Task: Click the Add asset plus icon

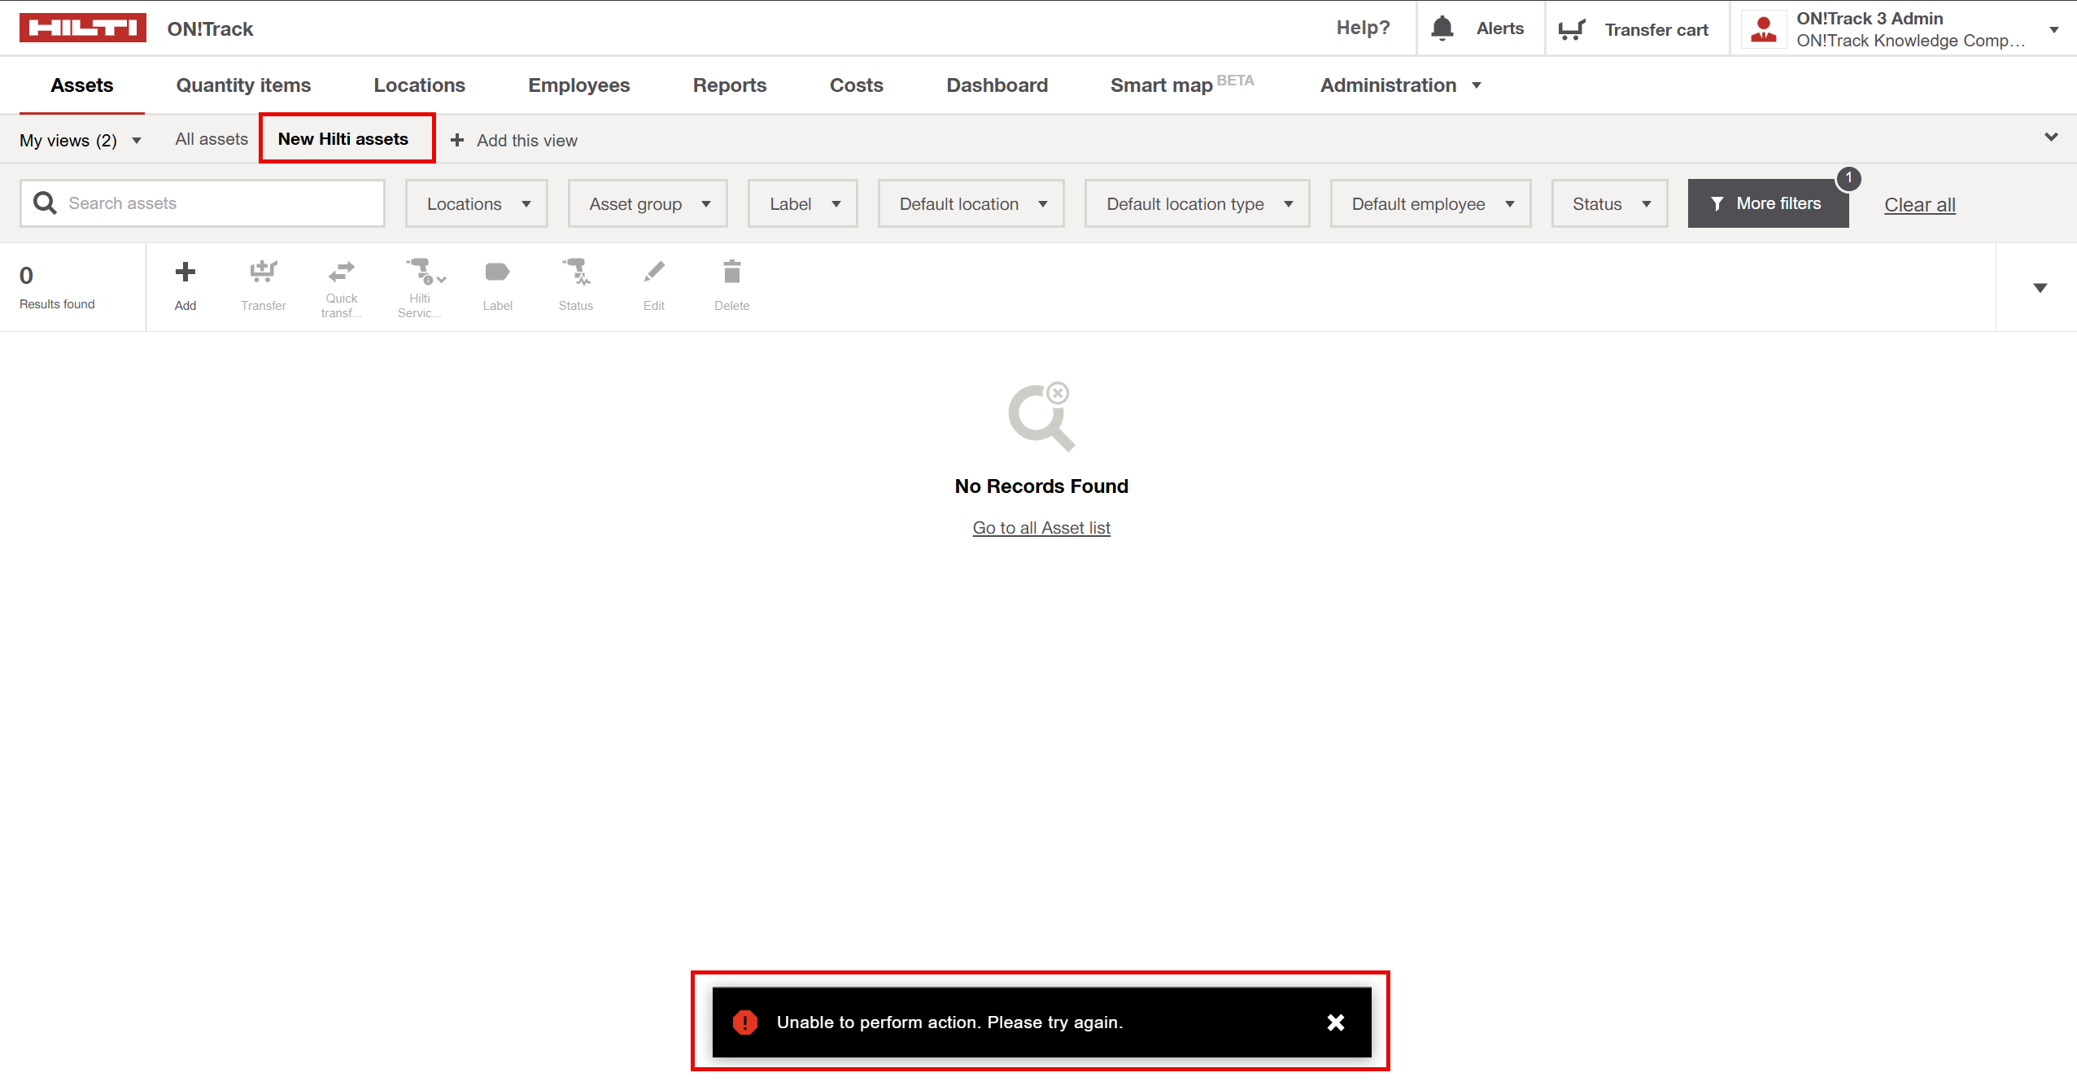Action: (185, 272)
